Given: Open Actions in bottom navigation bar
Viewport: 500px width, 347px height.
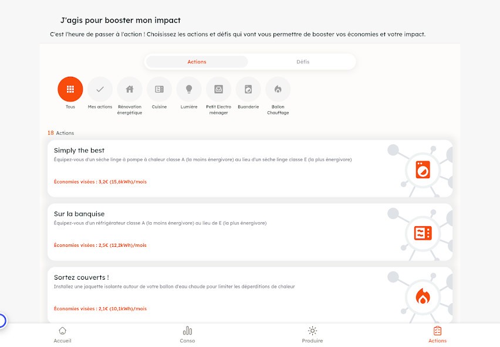Looking at the screenshot, I should click(x=437, y=335).
